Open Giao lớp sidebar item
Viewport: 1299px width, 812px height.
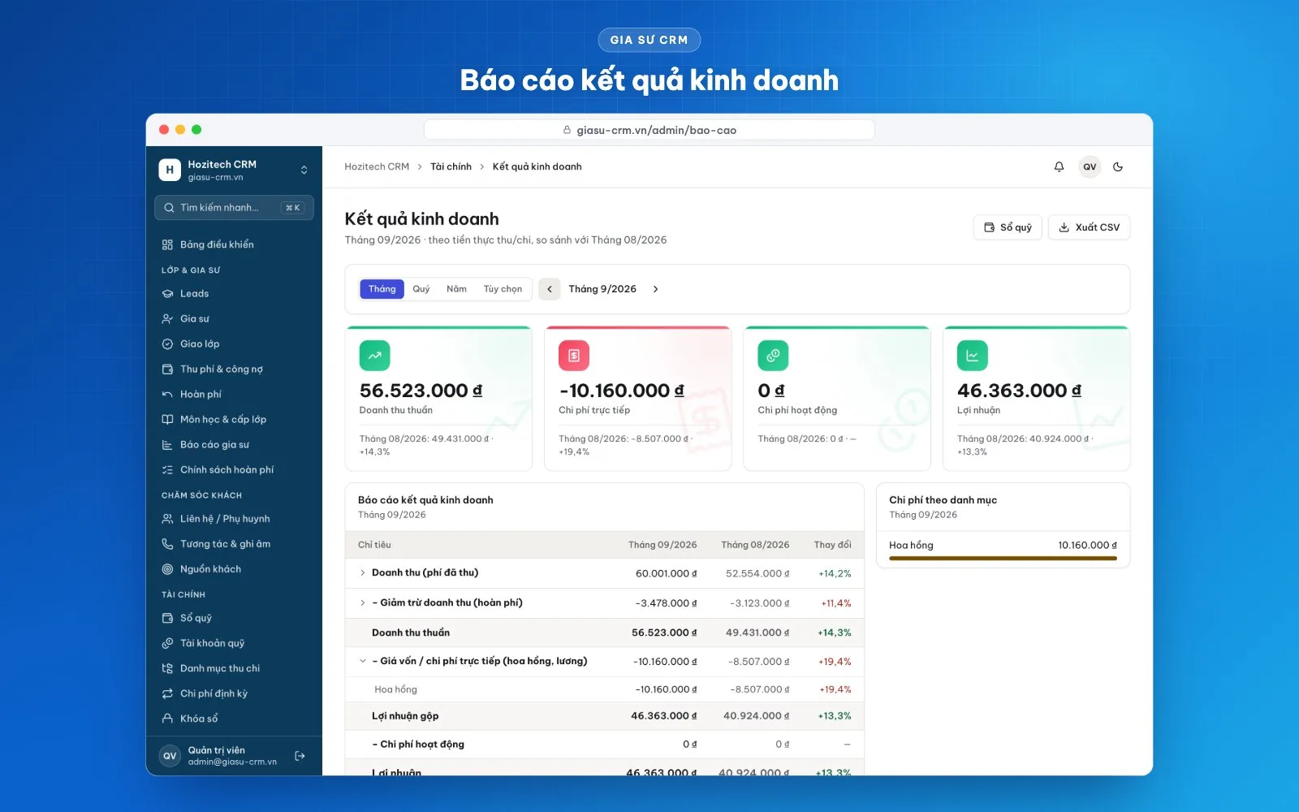pyautogui.click(x=234, y=344)
